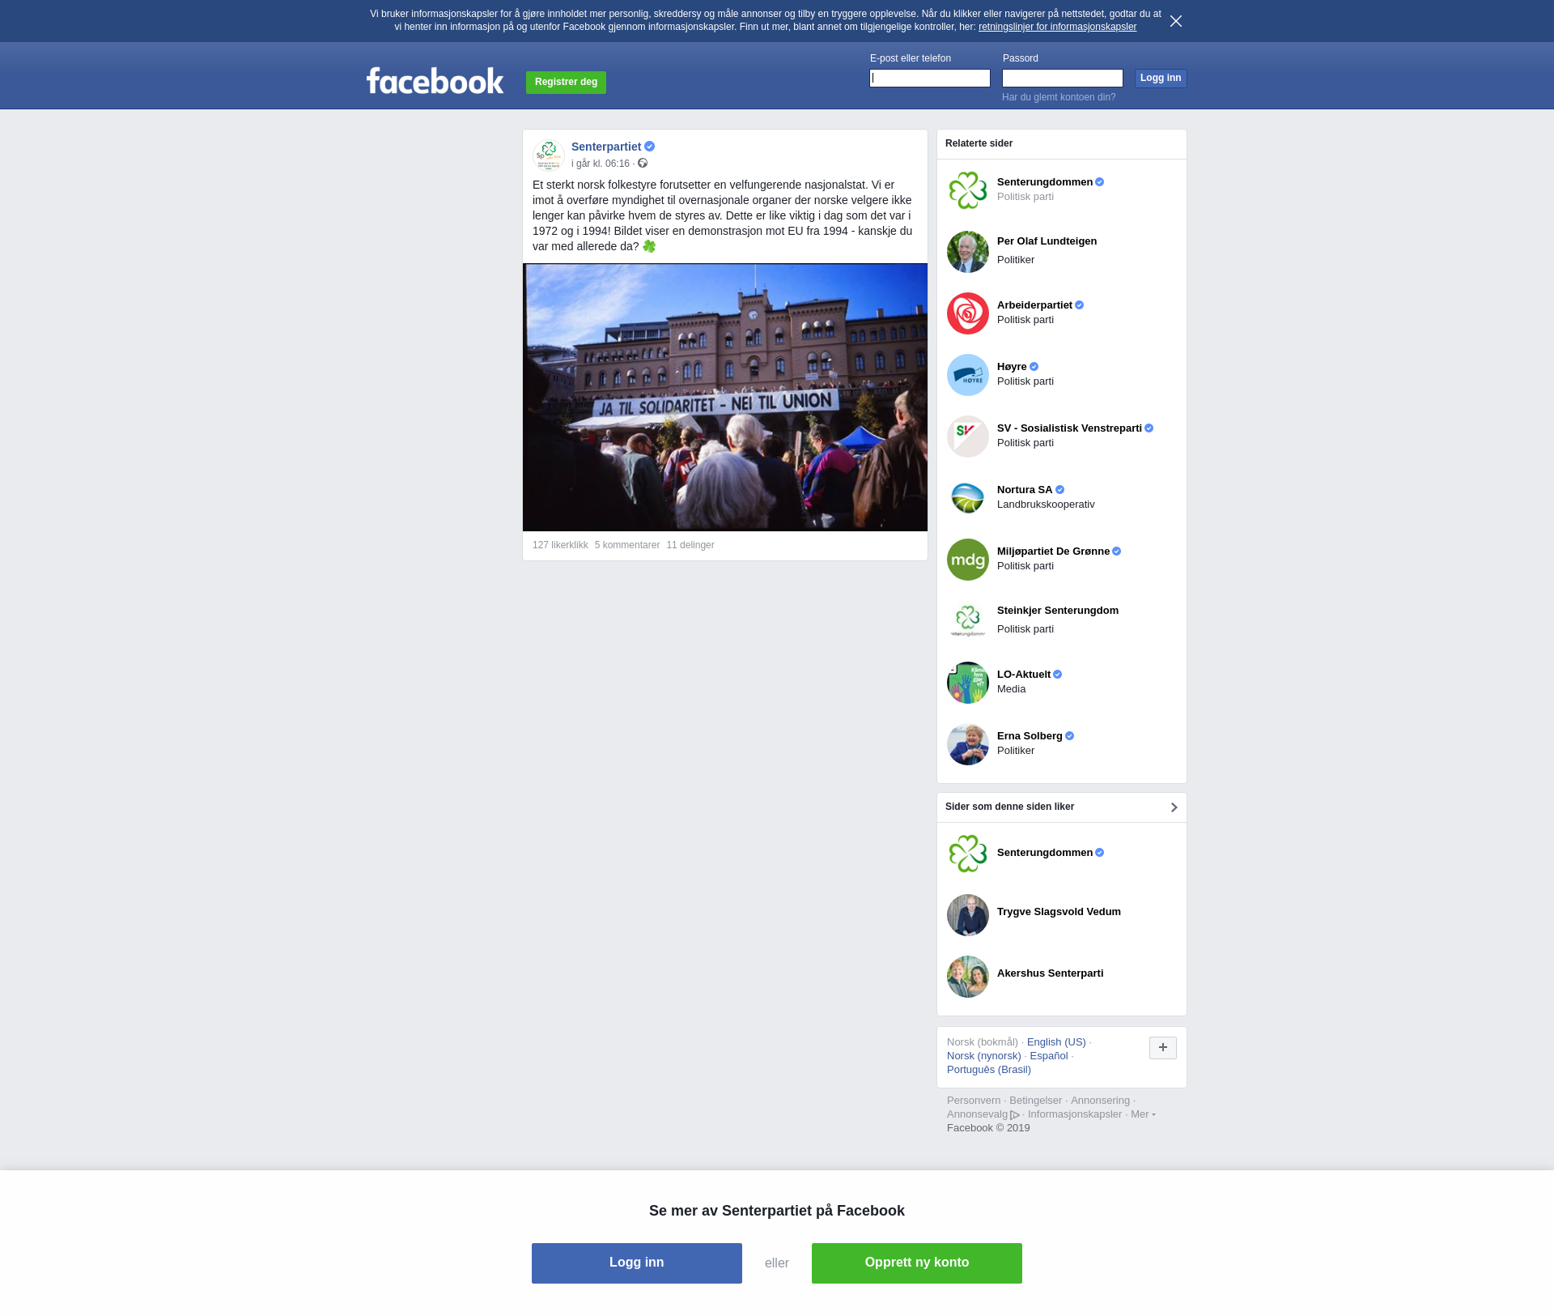Switch language to Norsk (nynorsk)
The height and width of the screenshot is (1316, 1554).
[984, 1056]
